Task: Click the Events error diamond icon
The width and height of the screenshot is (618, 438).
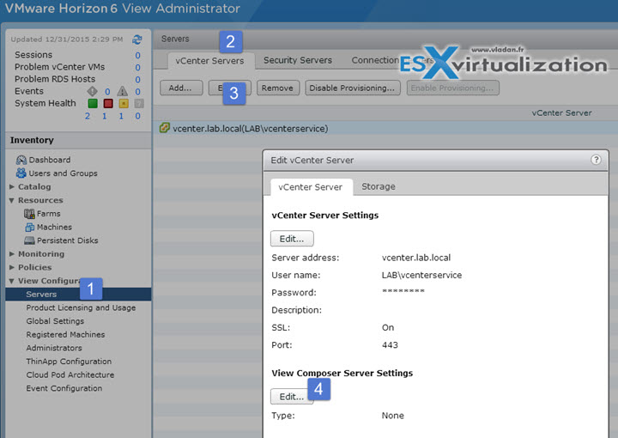Action: (x=92, y=91)
